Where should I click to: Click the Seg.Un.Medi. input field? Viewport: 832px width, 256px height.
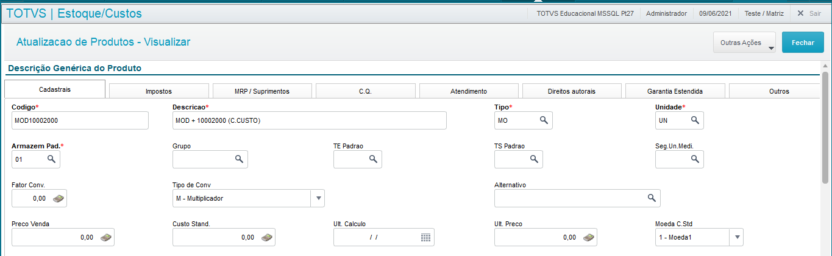point(680,159)
